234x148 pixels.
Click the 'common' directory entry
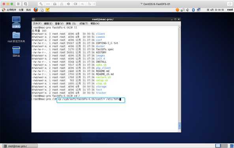tap(101, 37)
